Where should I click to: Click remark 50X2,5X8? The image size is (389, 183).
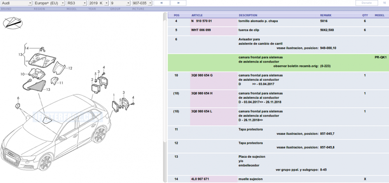[327, 30]
